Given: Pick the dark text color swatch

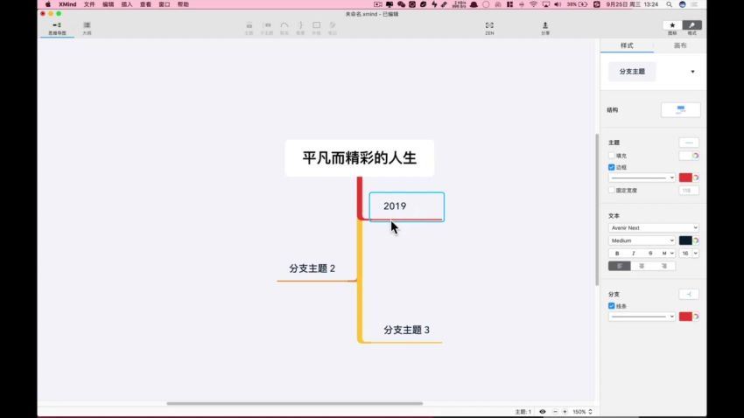Looking at the screenshot, I should [x=685, y=240].
